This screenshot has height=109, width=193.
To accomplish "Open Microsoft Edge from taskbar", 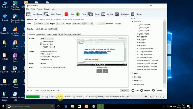I will (x=66, y=106).
